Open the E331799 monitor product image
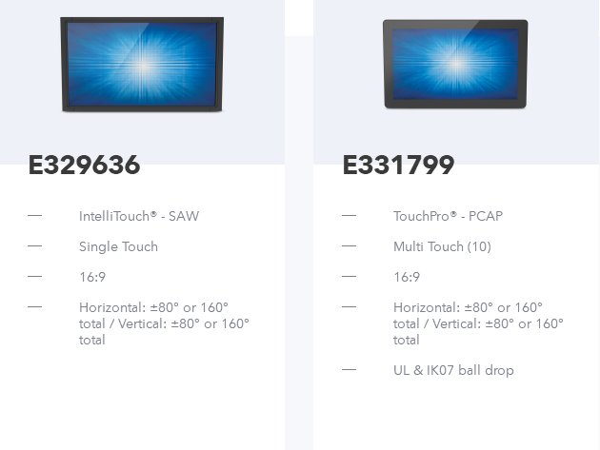Screen dimensions: 600x450 [455, 65]
